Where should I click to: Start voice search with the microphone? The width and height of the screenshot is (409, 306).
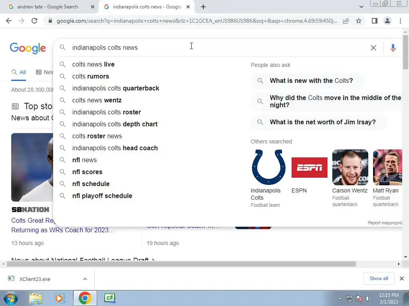393,48
